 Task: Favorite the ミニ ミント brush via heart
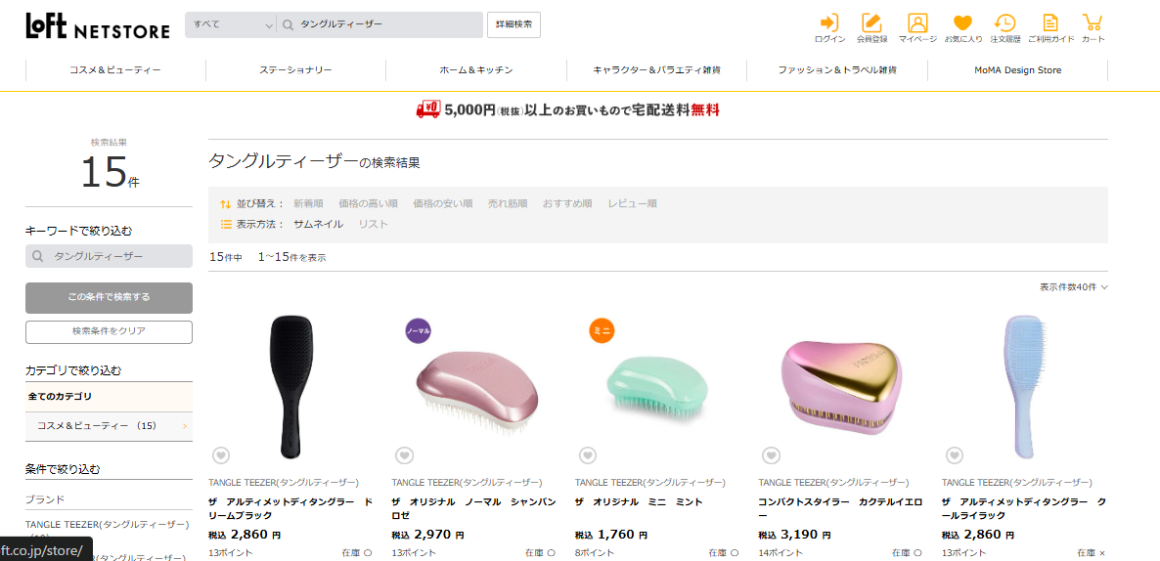[x=588, y=455]
